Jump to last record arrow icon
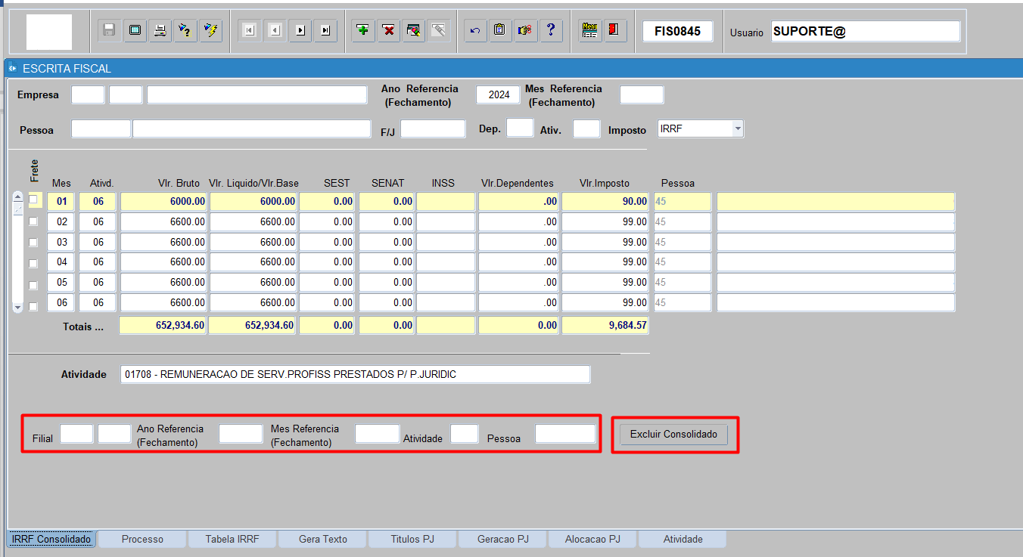The height and width of the screenshot is (557, 1023). pyautogui.click(x=325, y=30)
